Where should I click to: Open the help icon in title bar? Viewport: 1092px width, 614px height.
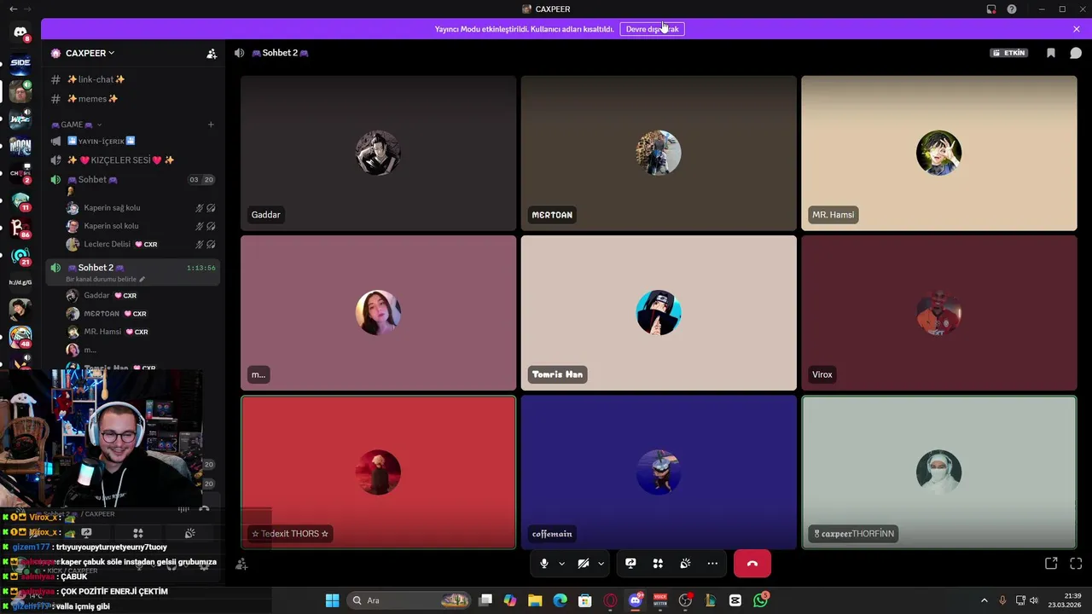pos(1012,9)
